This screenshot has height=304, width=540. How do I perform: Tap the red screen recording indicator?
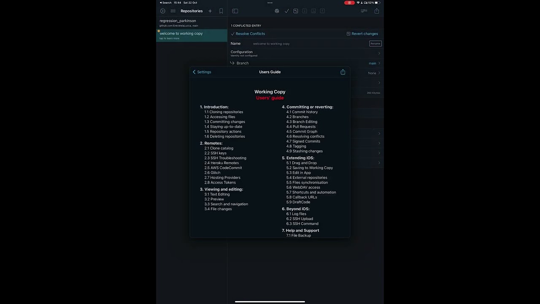pyautogui.click(x=349, y=3)
